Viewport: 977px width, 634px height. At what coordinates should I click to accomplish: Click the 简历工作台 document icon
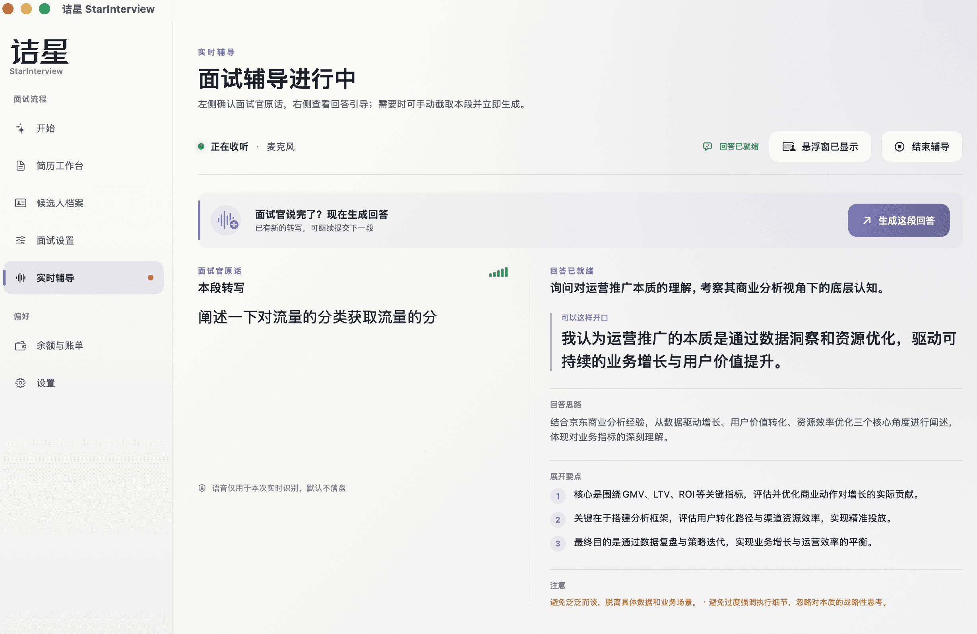coord(21,165)
